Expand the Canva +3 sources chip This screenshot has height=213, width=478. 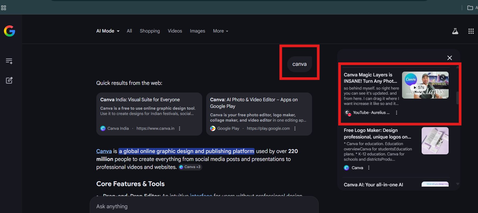190,167
